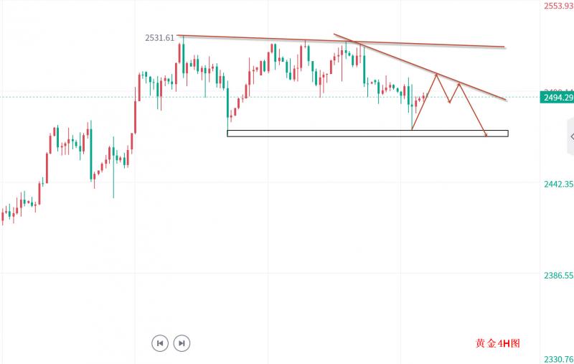Click the skip-to-previous bar button
The height and width of the screenshot is (364, 574).
[160, 343]
